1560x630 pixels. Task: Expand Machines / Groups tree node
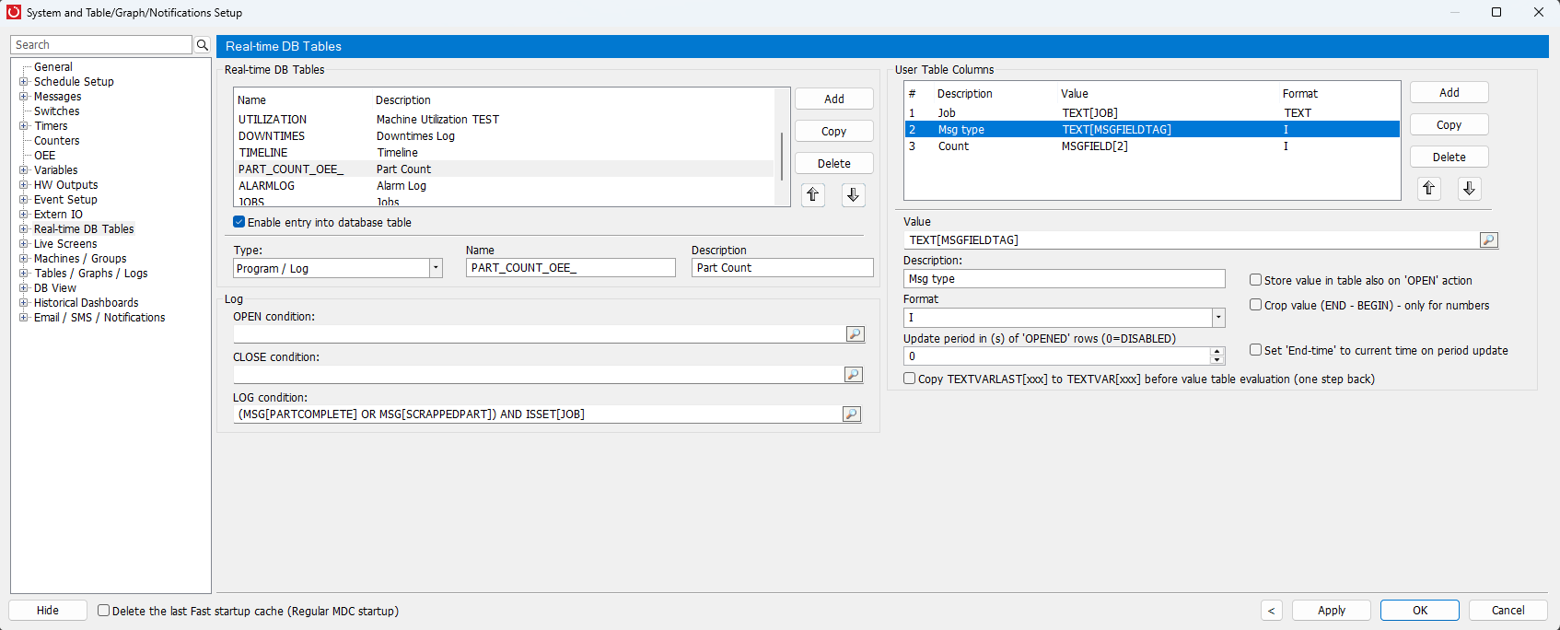point(24,259)
